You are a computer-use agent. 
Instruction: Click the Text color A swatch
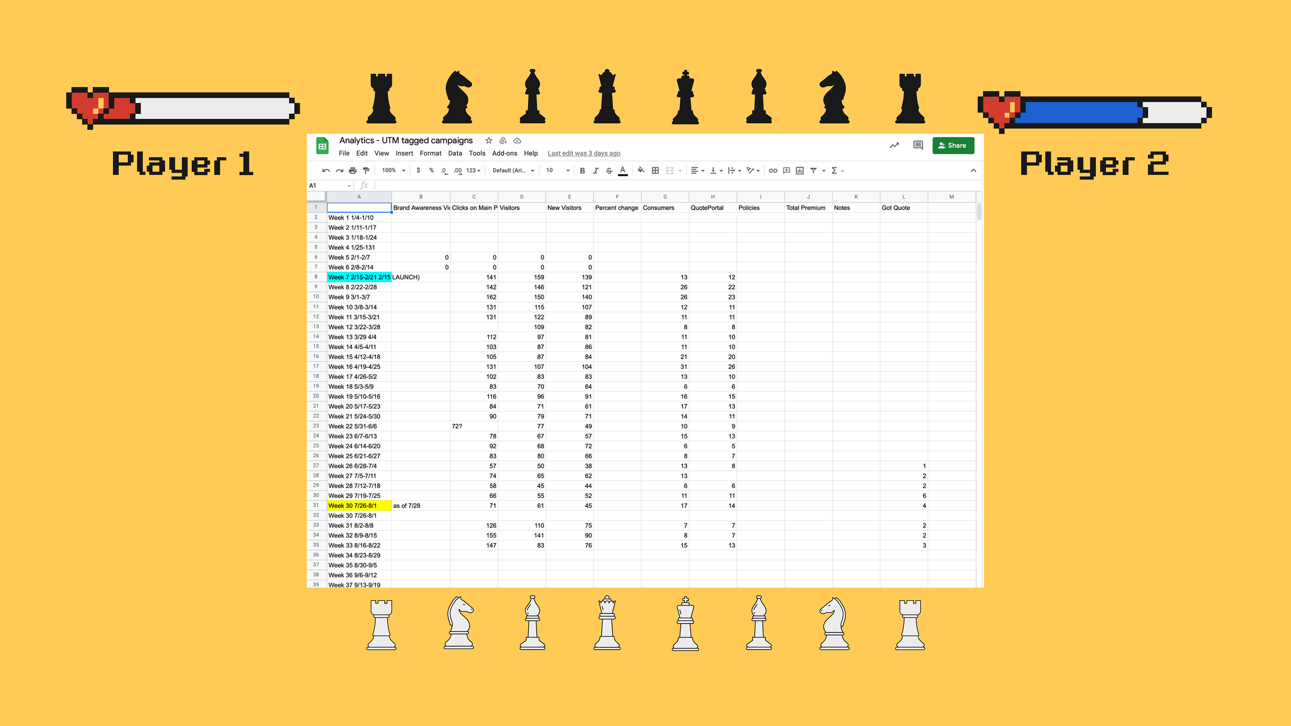pos(622,170)
